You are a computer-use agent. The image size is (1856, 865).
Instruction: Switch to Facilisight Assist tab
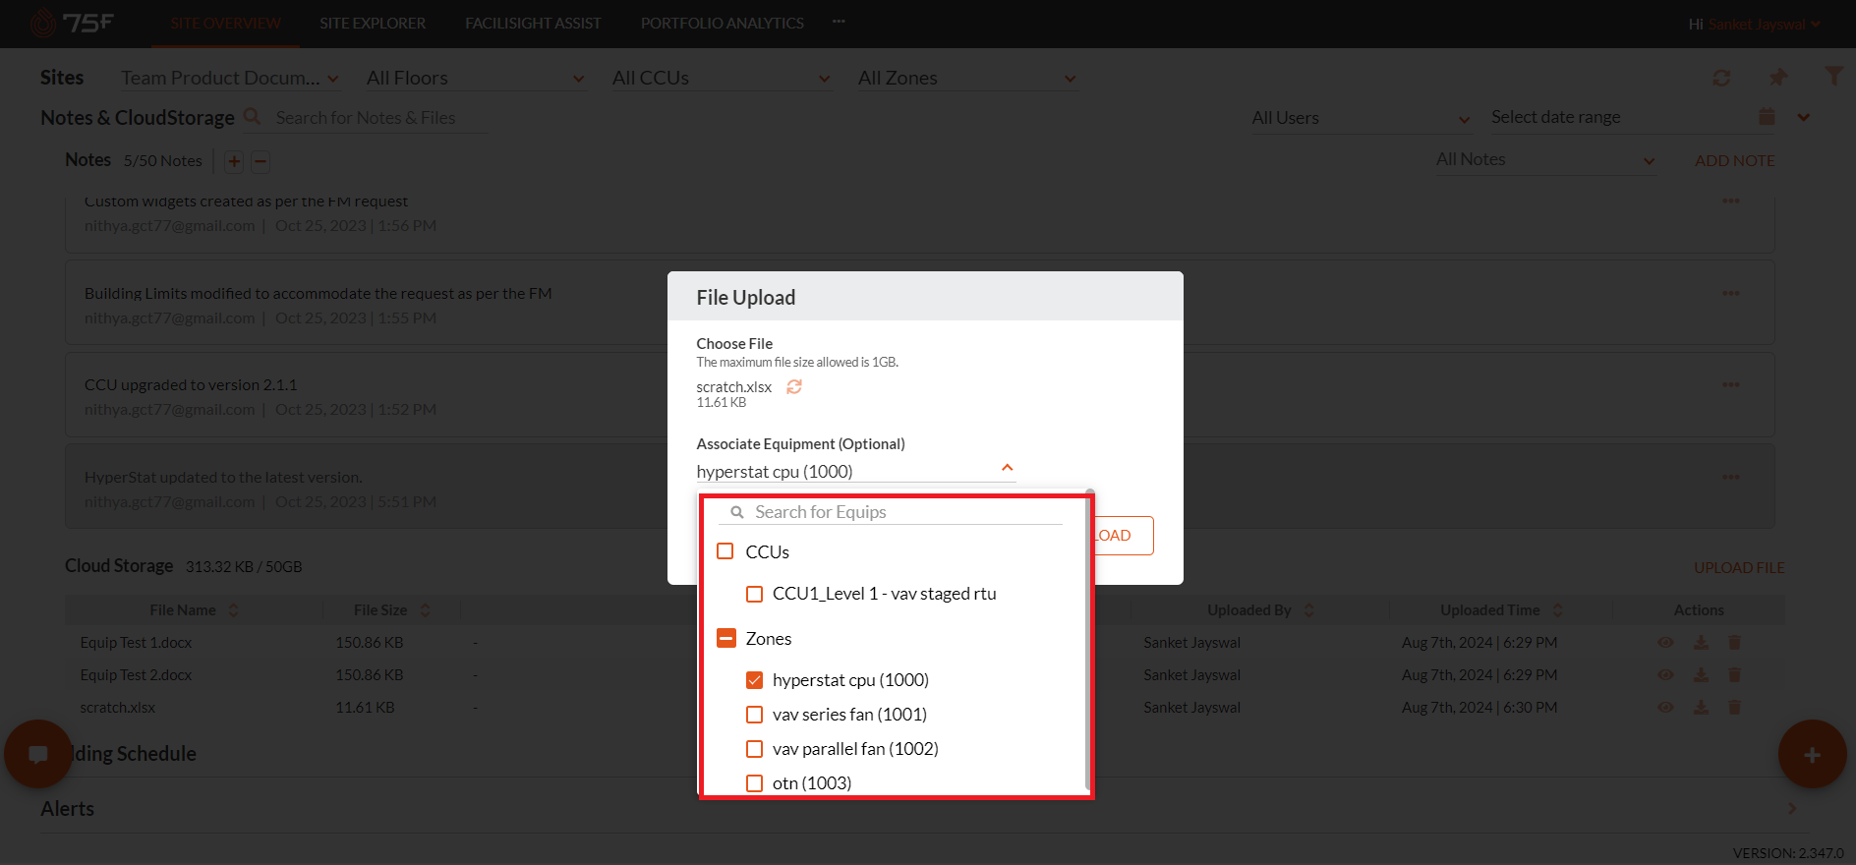pyautogui.click(x=533, y=24)
